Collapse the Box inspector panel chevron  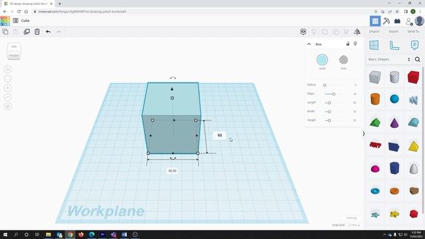pos(309,44)
